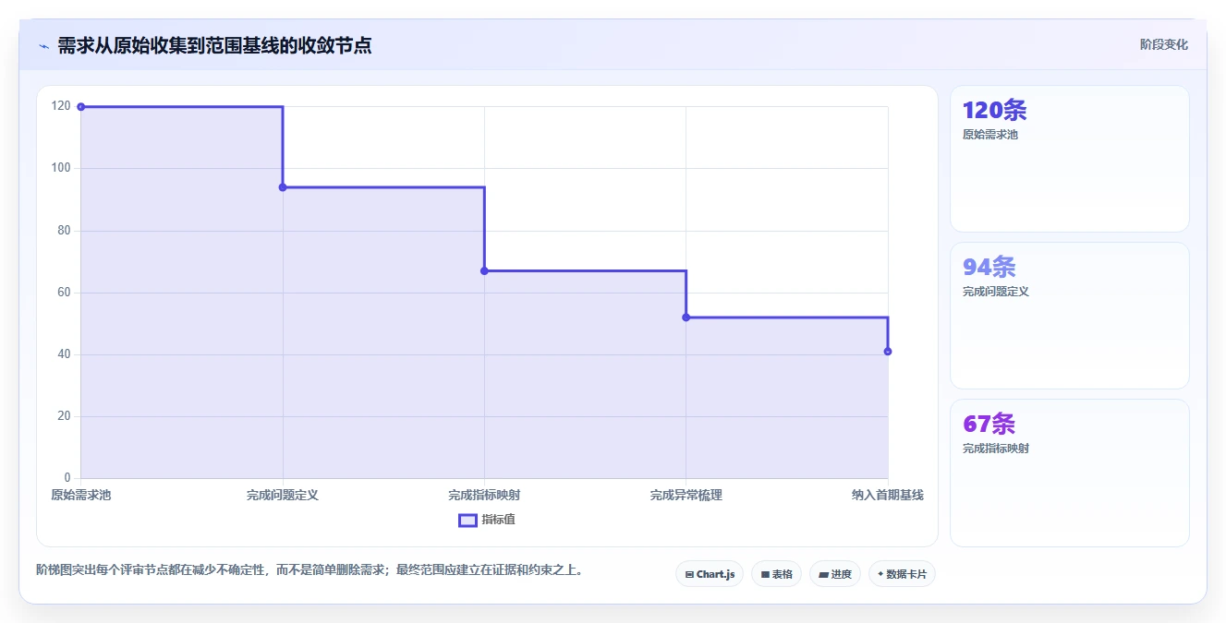Viewport: 1226px width, 623px height.
Task: Open the 67条 完成指标映射 card
Action: tap(1069, 473)
